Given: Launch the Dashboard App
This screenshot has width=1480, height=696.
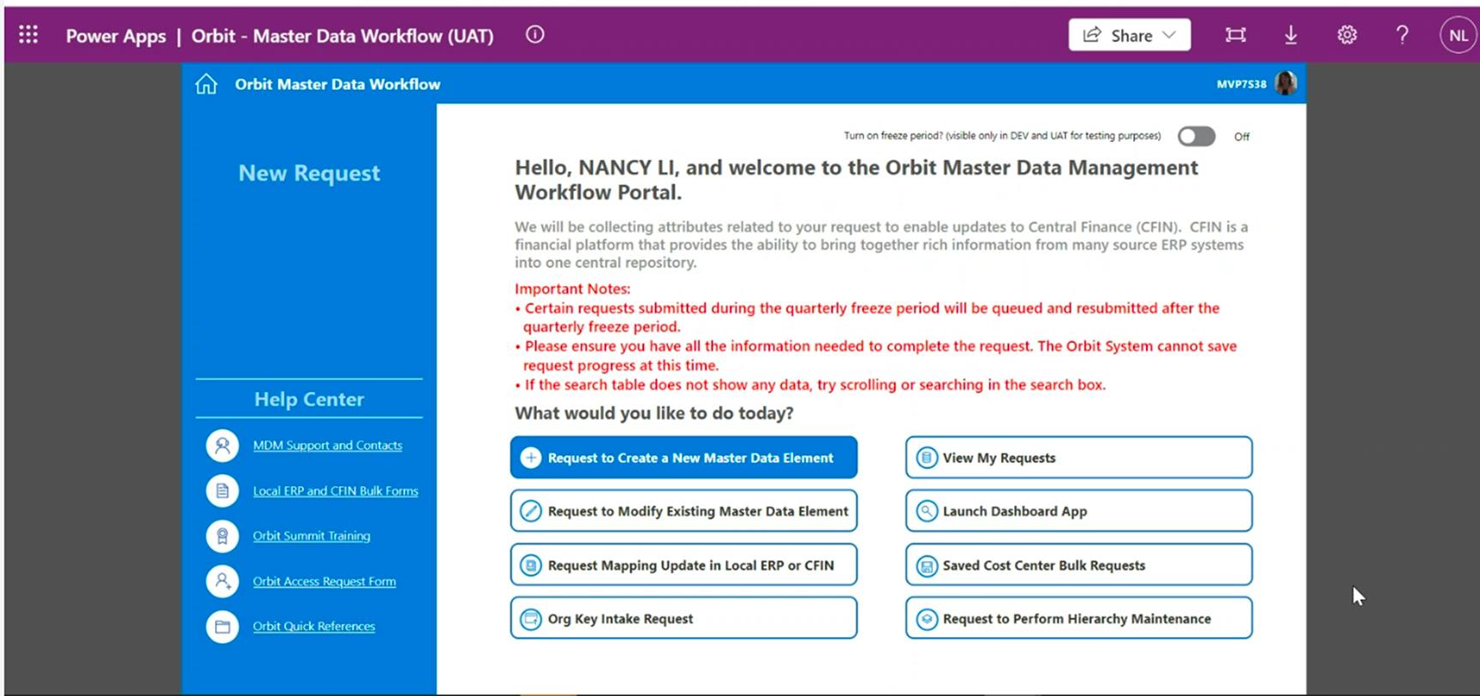Looking at the screenshot, I should point(1078,511).
